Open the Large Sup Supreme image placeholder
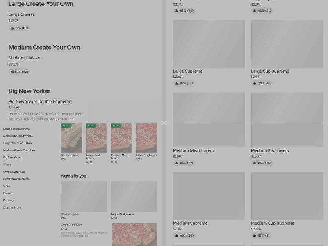 [x=287, y=44]
